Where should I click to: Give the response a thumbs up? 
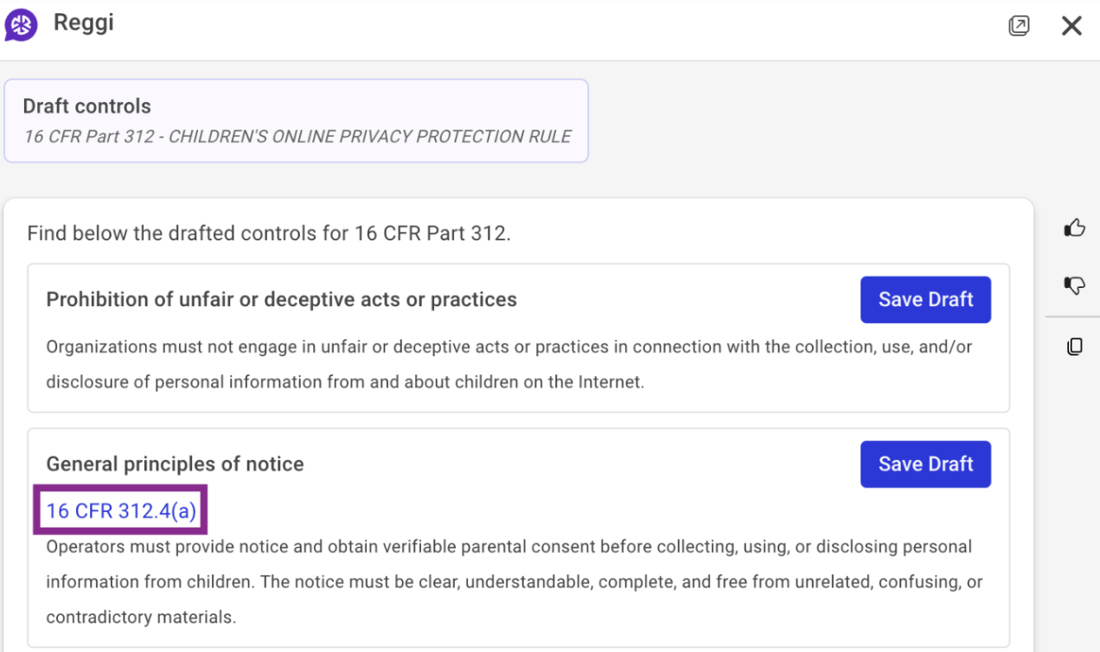pyautogui.click(x=1074, y=228)
